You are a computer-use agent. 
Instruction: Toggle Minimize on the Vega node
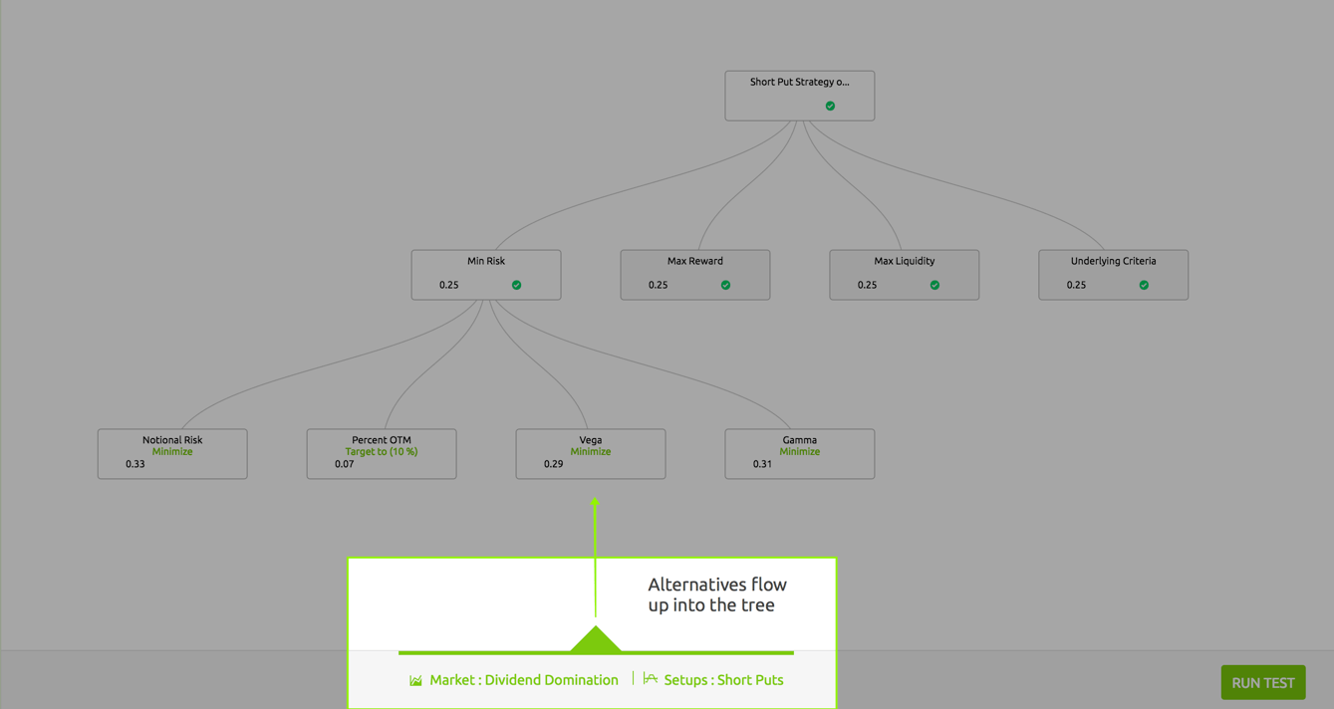click(x=590, y=450)
